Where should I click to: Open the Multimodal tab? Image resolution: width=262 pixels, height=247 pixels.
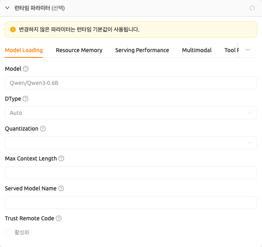click(196, 50)
